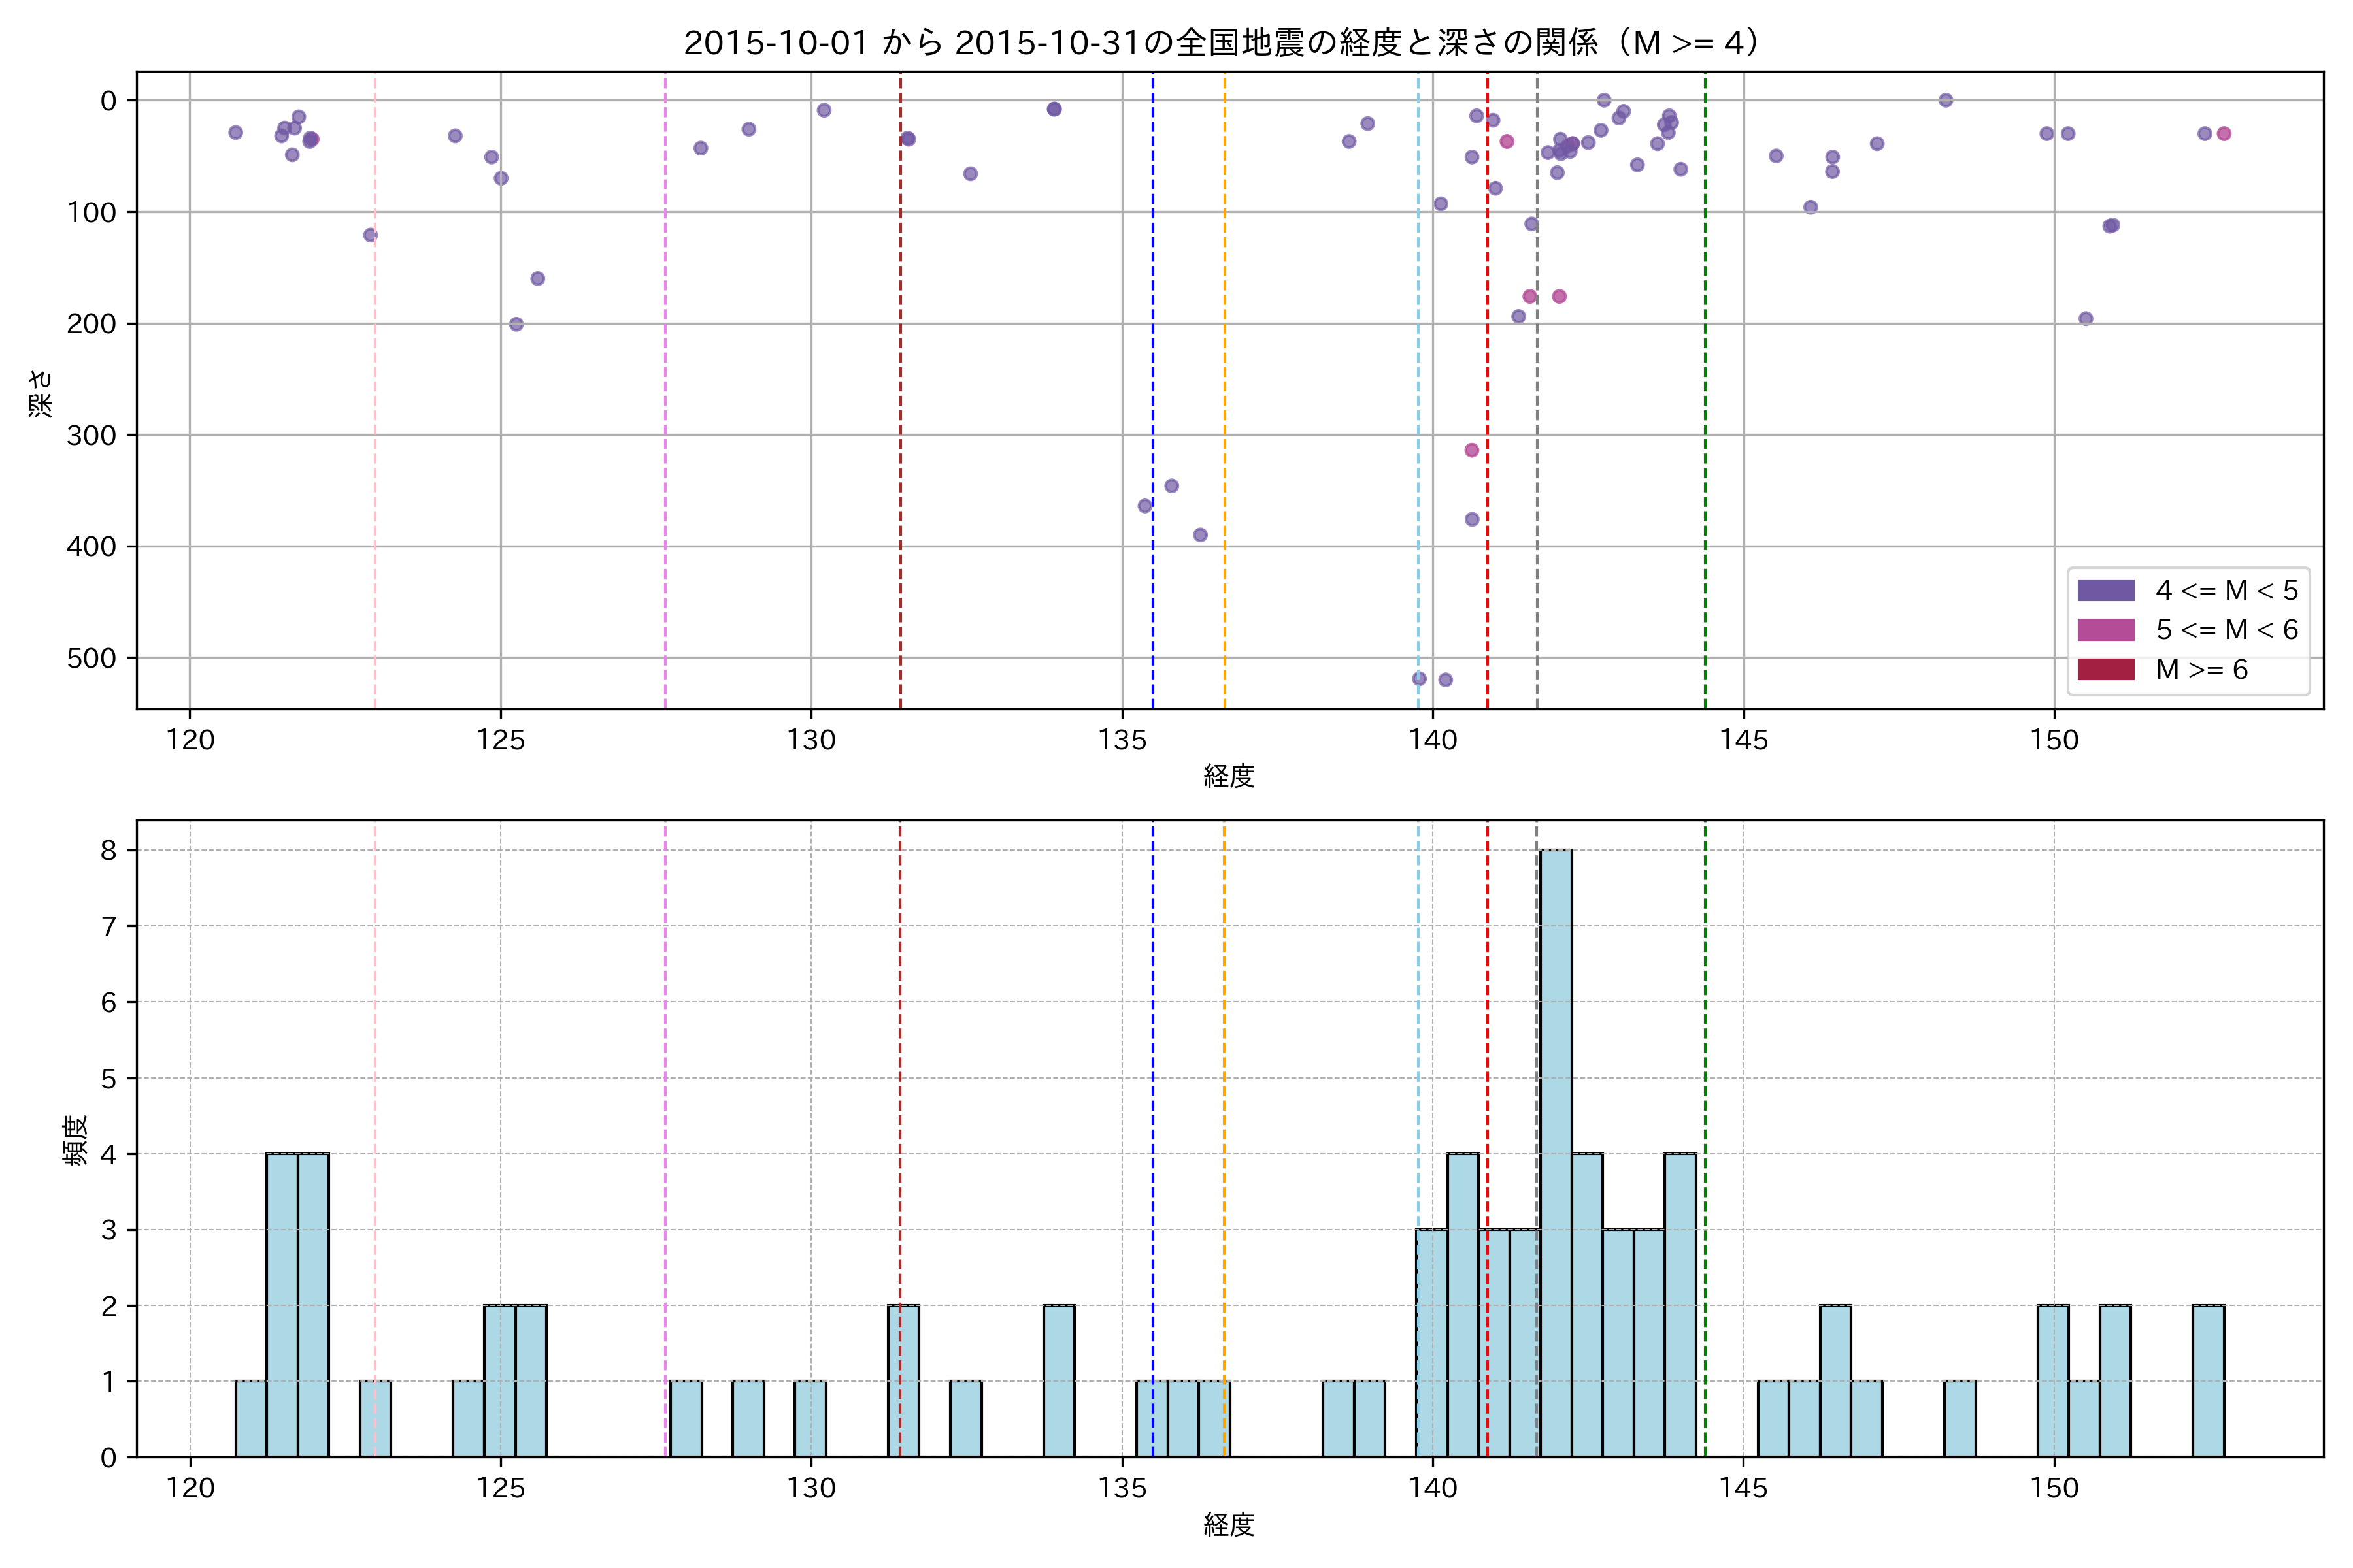The image size is (2353, 1568).
Task: Click the scatter point near longitude 148 at depth 0
Action: pyautogui.click(x=1946, y=100)
